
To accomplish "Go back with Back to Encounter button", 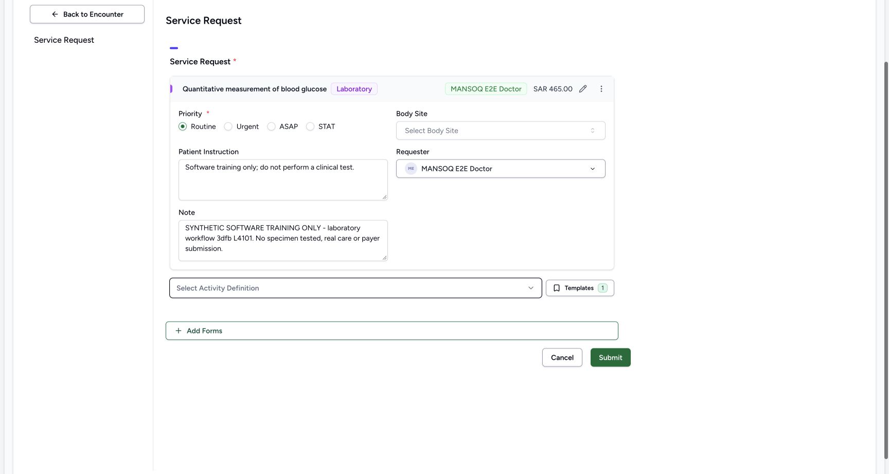I will click(87, 14).
